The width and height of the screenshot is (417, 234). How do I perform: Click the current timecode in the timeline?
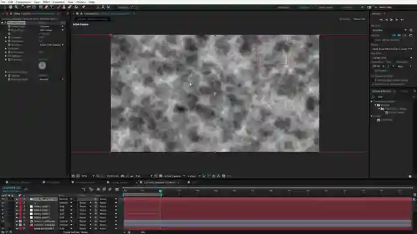click(12, 188)
